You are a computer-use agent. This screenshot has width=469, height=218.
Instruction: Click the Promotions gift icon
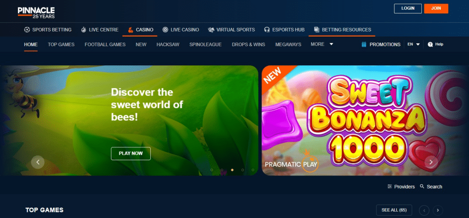pos(364,44)
